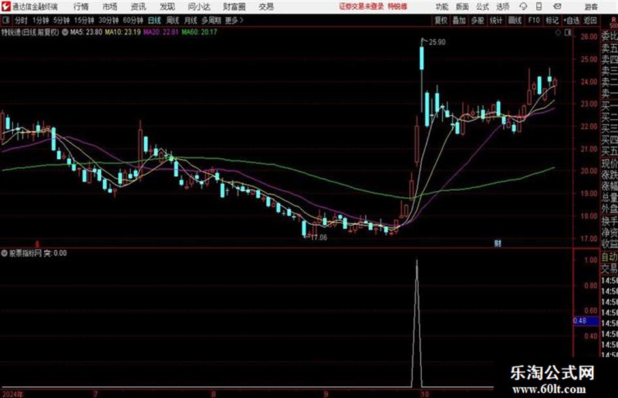The height and width of the screenshot is (398, 618).
Task: Click the 叠加 overlay toolbar button
Action: tap(459, 20)
